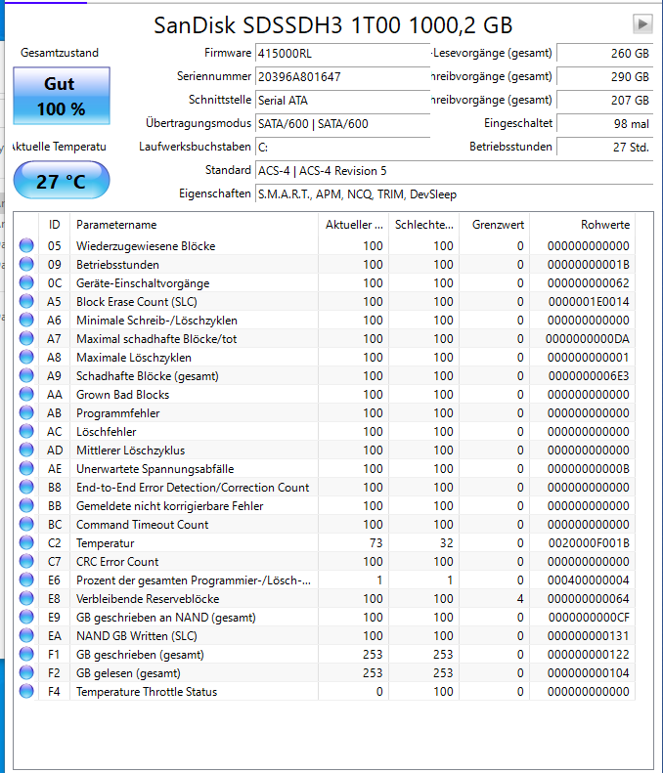Click the ID column header
This screenshot has height=773, width=663.
tap(54, 225)
